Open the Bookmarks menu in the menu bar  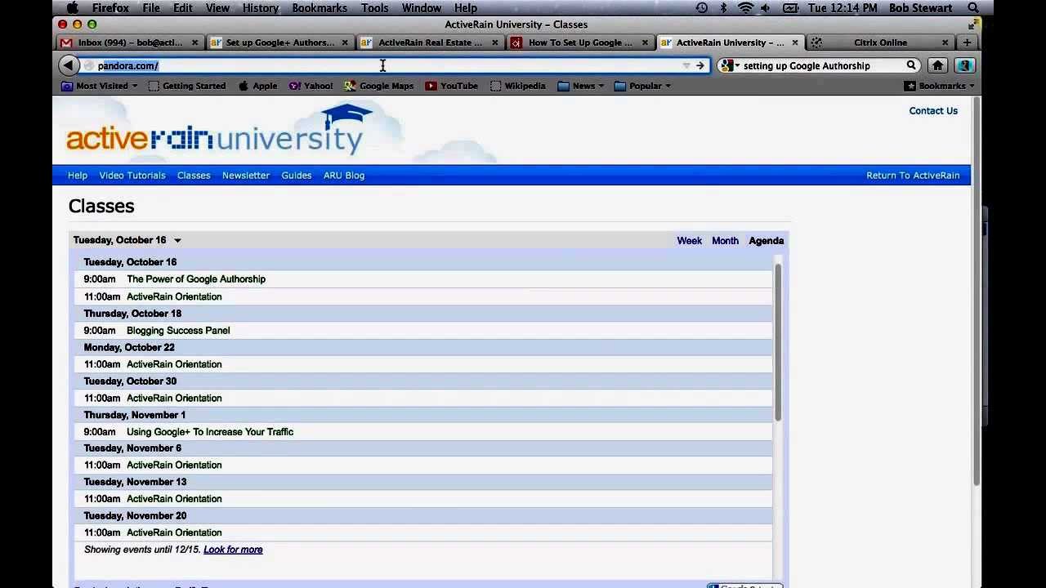tap(320, 8)
